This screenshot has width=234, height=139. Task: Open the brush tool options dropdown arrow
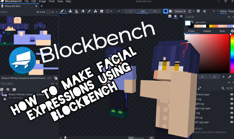pyautogui.click(x=65, y=11)
